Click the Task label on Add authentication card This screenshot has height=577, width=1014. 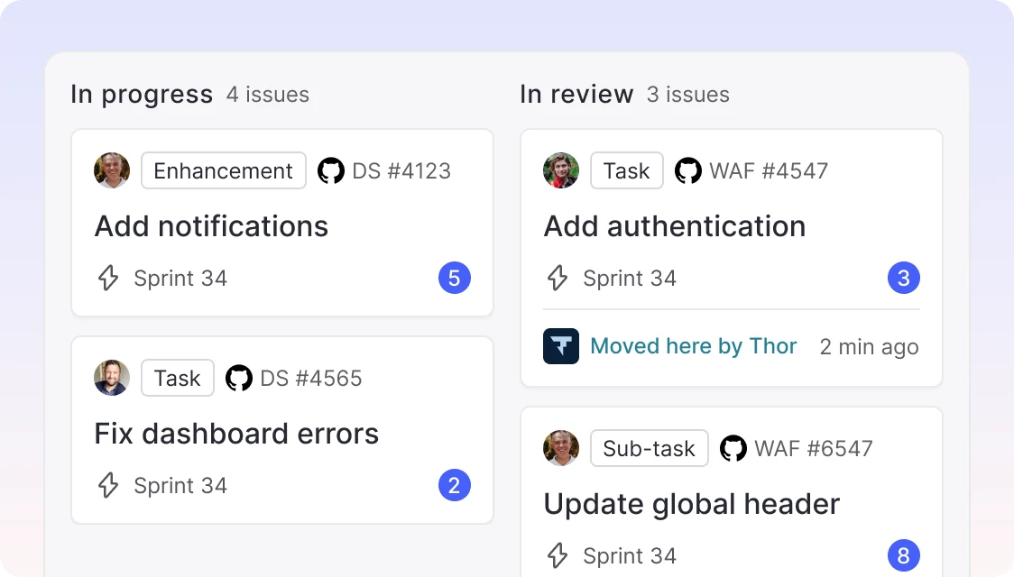(627, 170)
